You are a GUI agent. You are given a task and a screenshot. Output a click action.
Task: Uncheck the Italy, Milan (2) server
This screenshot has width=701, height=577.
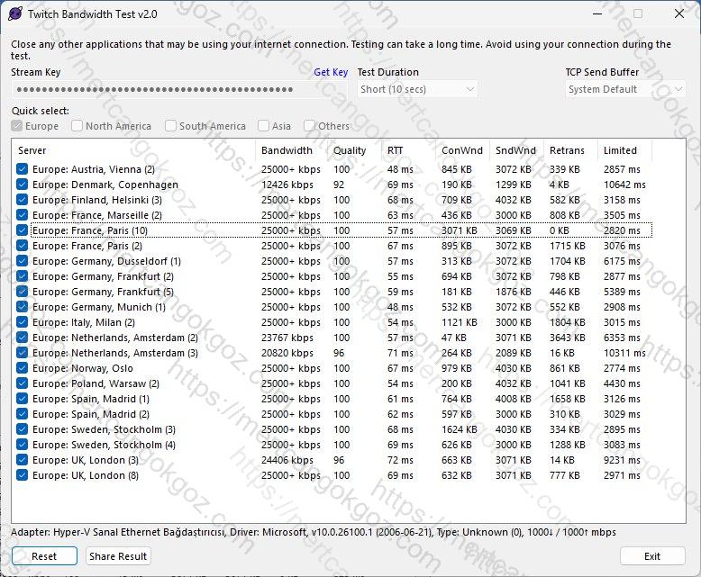point(22,322)
